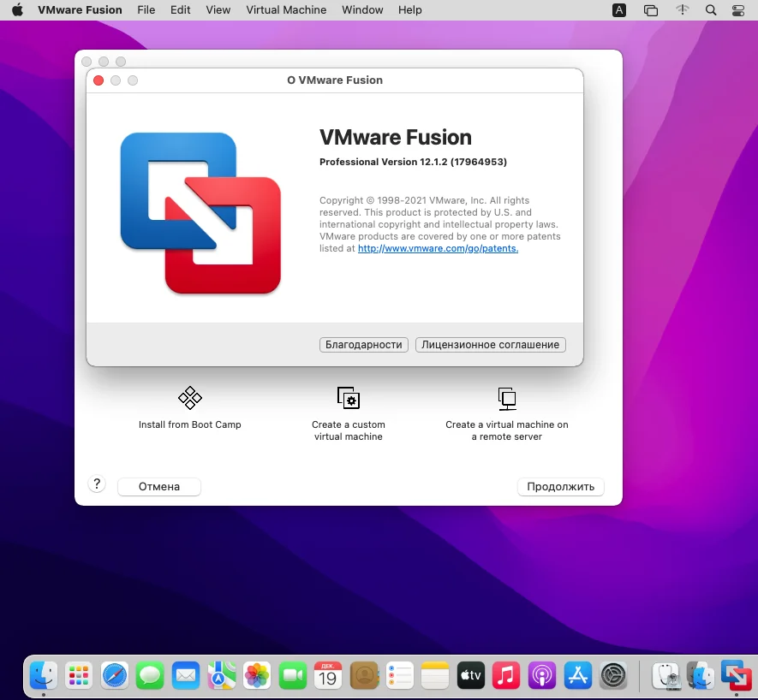Click the Professional Version 12.1.2 text
The width and height of the screenshot is (758, 700).
(x=414, y=162)
